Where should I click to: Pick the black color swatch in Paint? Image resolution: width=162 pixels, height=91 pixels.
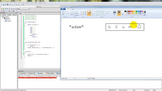tap(125, 11)
